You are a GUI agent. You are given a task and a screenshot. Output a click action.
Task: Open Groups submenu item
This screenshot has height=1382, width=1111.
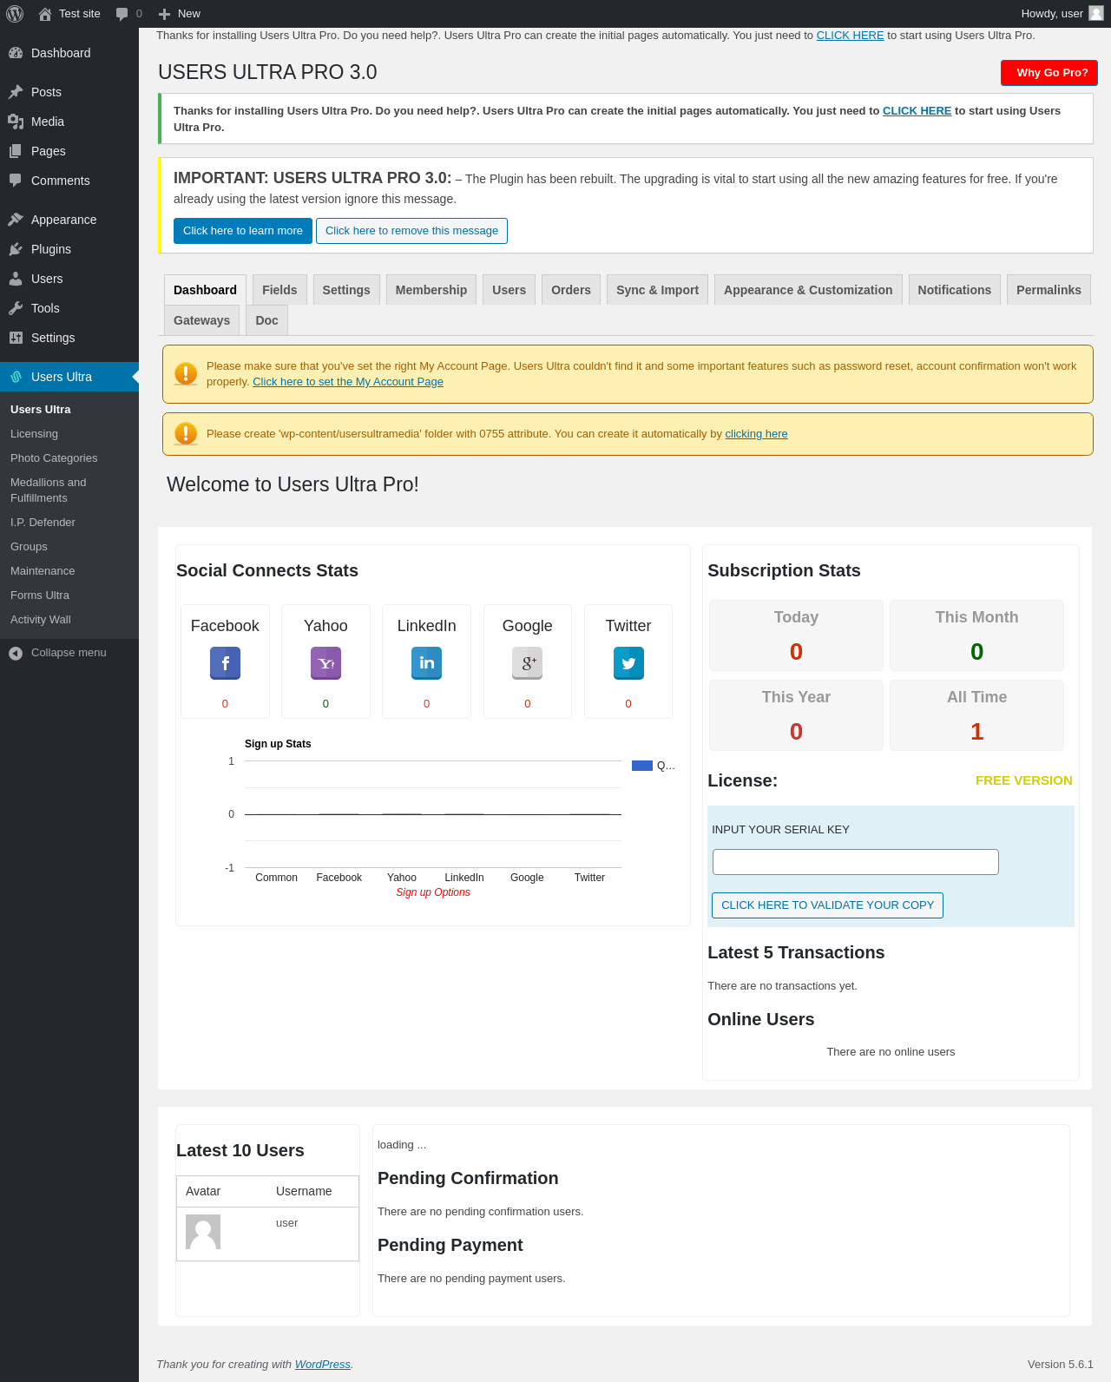(29, 547)
